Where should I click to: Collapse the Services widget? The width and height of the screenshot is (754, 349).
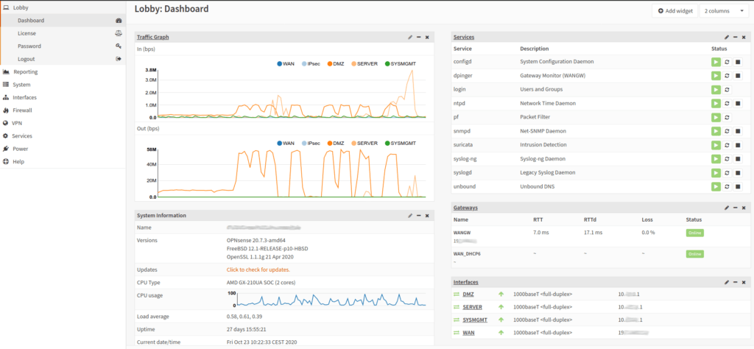click(736, 37)
